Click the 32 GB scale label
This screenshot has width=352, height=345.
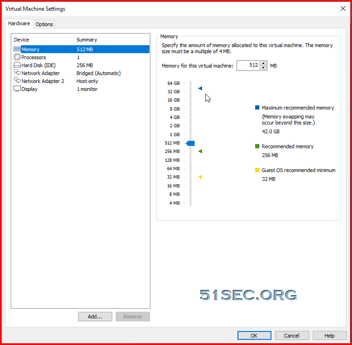pos(174,91)
